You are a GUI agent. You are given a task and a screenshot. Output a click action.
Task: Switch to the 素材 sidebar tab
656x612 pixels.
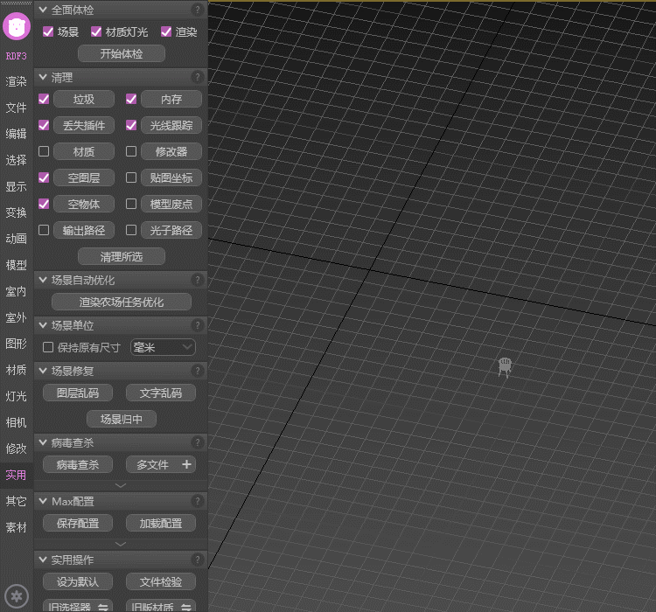(17, 527)
